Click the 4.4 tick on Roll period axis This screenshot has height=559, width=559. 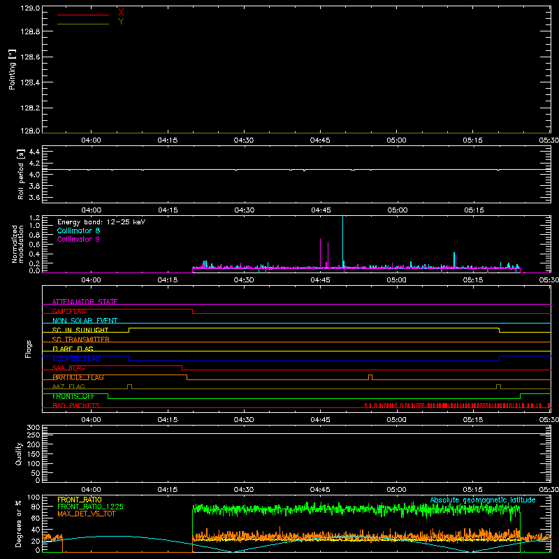[x=34, y=152]
